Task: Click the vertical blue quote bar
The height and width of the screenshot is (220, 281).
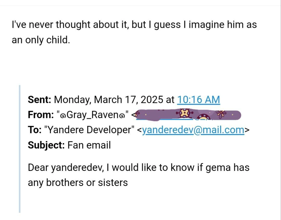Action: click(20, 149)
